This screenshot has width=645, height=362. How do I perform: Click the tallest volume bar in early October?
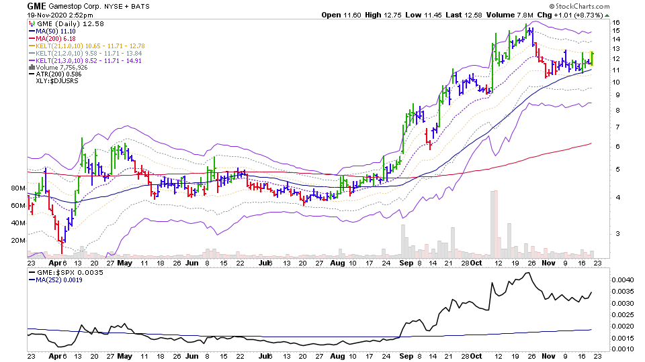[x=496, y=224]
